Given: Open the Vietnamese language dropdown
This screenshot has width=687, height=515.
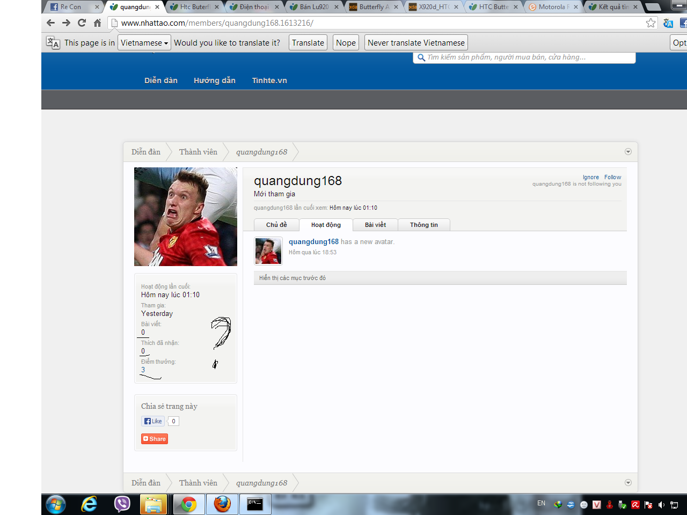Looking at the screenshot, I should tap(144, 43).
